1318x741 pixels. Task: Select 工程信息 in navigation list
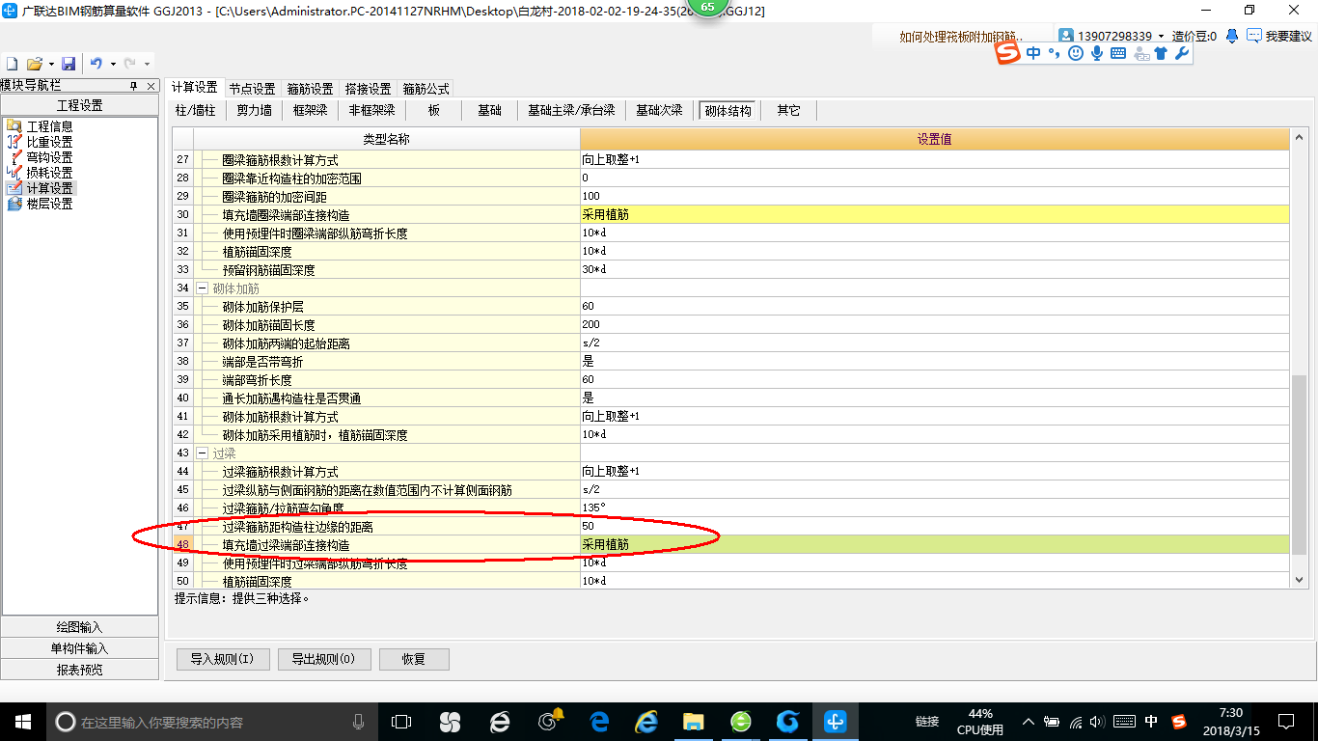tap(49, 126)
